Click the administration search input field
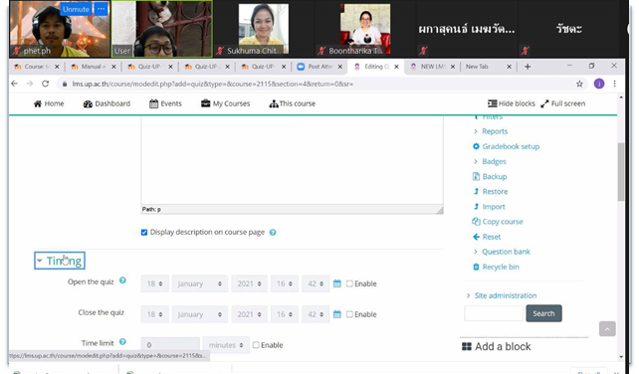639x374 pixels. (494, 313)
